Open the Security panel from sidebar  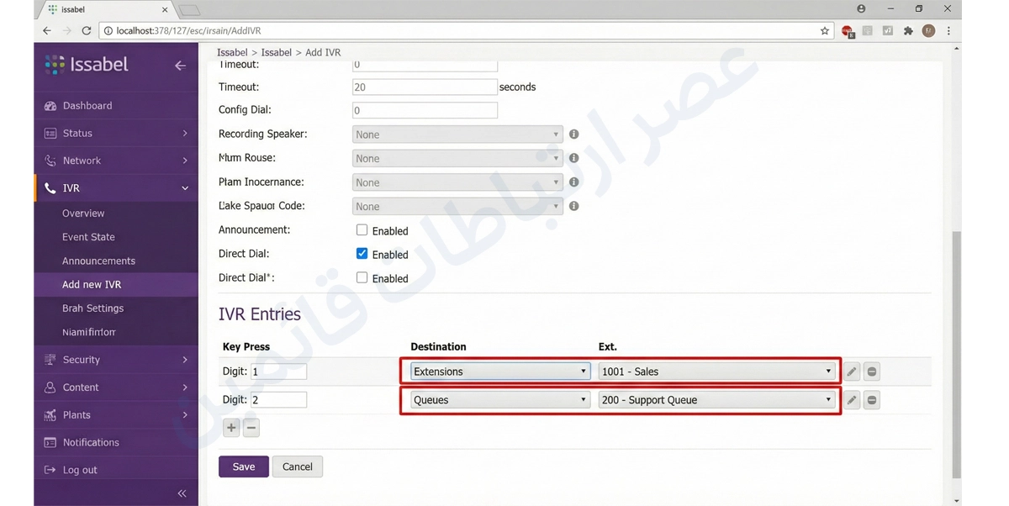tap(82, 359)
